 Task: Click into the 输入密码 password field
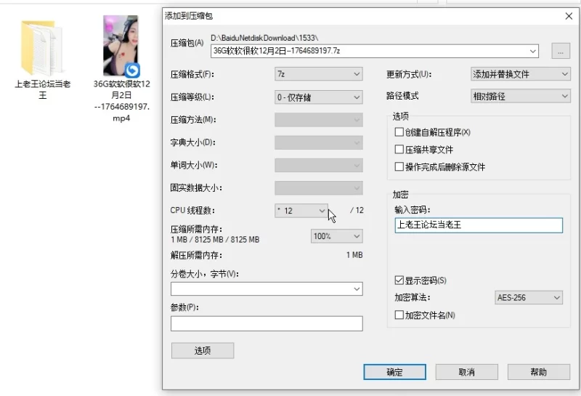point(478,225)
